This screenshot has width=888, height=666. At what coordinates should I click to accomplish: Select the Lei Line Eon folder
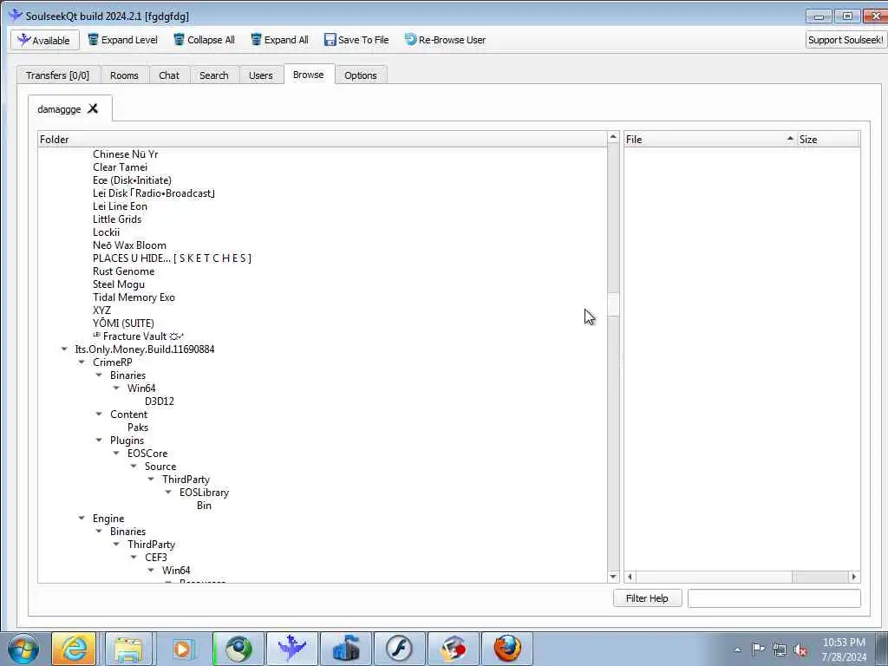120,206
